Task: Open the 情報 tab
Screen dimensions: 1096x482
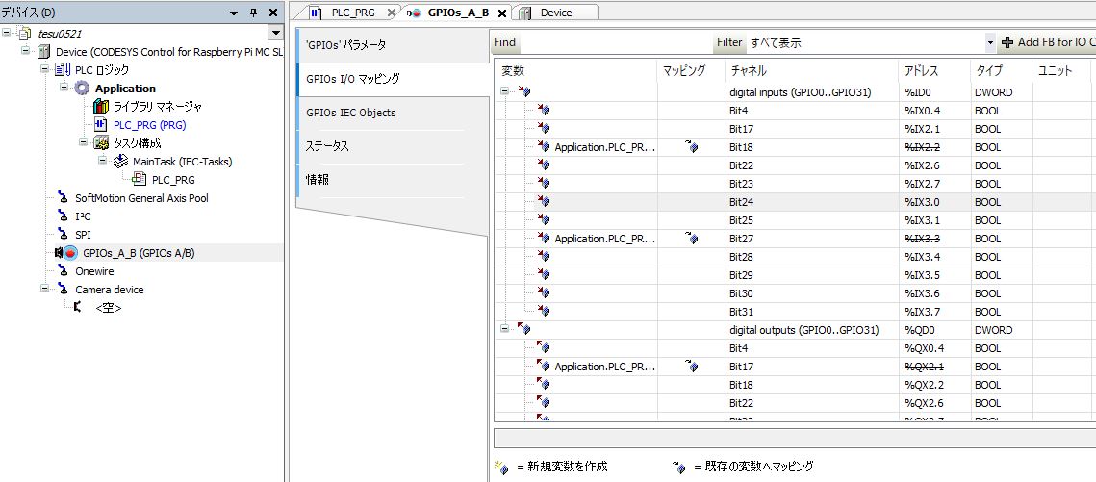Action: (x=392, y=180)
